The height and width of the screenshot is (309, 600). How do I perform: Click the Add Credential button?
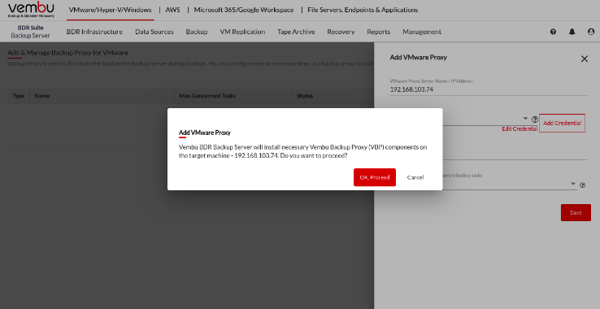(x=562, y=123)
